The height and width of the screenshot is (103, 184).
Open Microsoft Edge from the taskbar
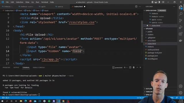pyautogui.click(x=26, y=101)
